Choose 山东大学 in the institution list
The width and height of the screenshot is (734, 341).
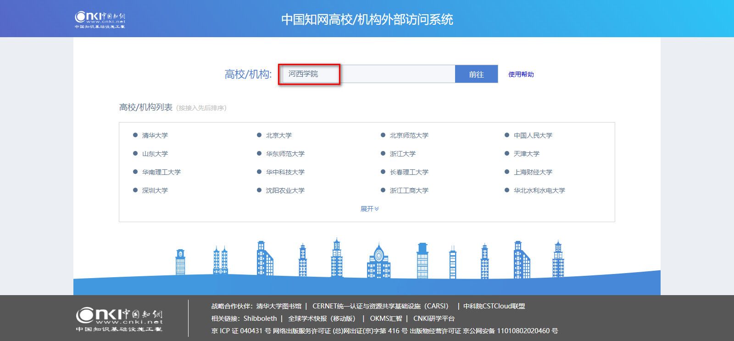[155, 154]
